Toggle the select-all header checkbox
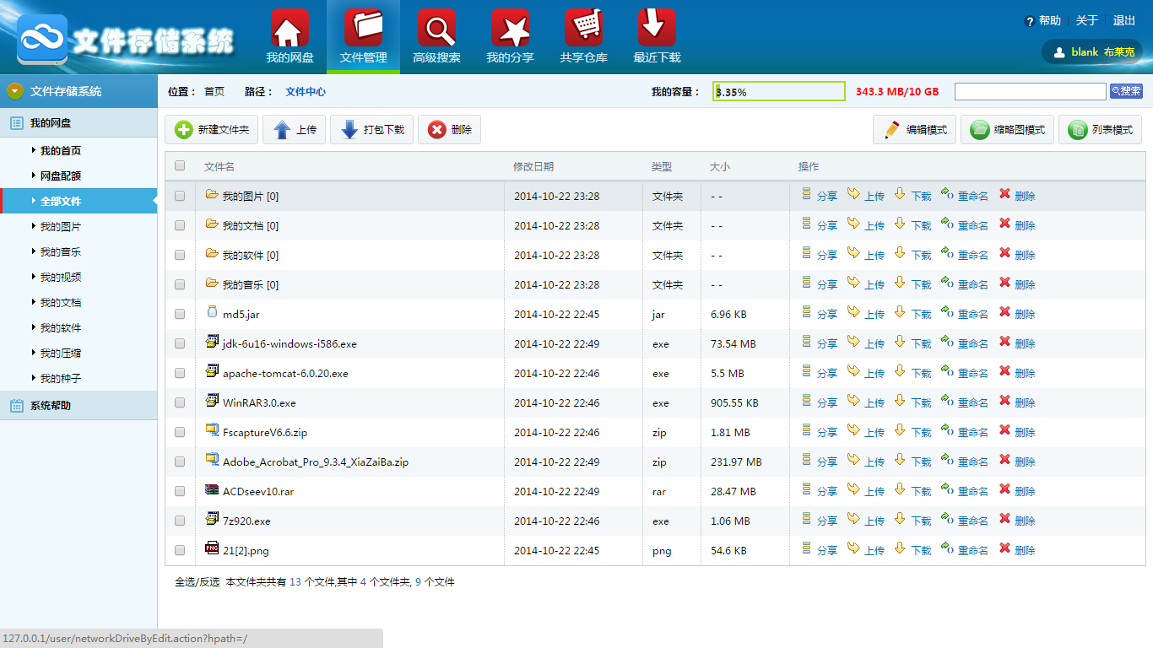 180,166
